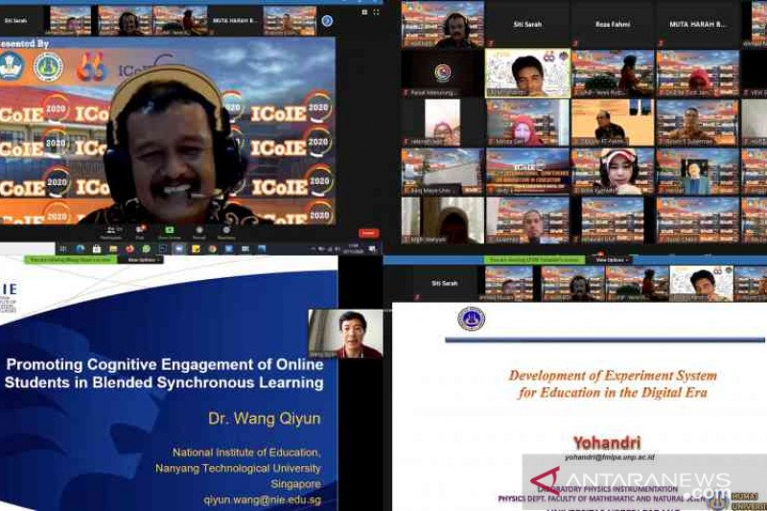Open the Windows Start menu on taskbar
Viewport: 767px width, 511px height.
coord(63,249)
